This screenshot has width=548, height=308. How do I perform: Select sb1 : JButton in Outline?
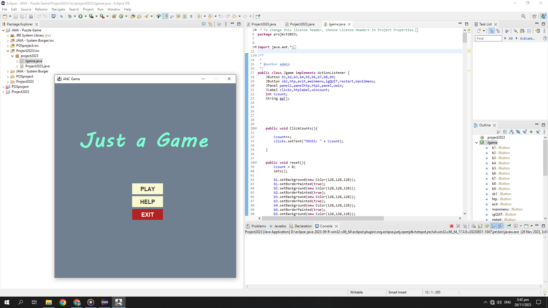[x=501, y=194]
